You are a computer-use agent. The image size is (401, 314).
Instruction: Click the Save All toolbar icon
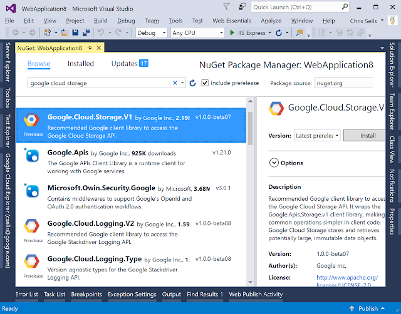86,33
